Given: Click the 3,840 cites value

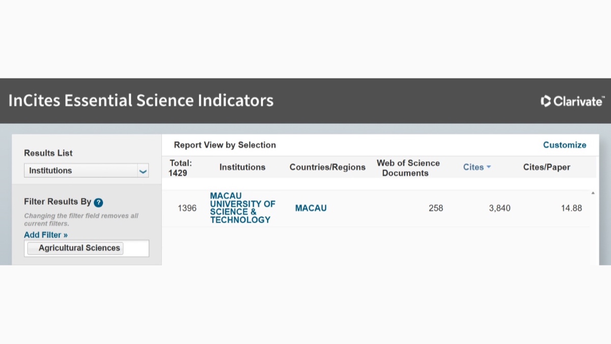Looking at the screenshot, I should [x=499, y=208].
